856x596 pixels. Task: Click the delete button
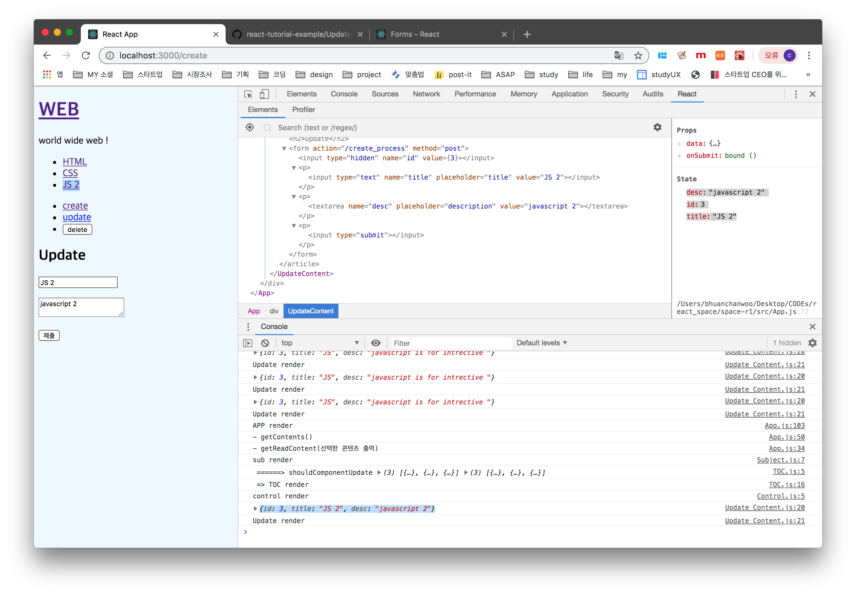point(77,230)
